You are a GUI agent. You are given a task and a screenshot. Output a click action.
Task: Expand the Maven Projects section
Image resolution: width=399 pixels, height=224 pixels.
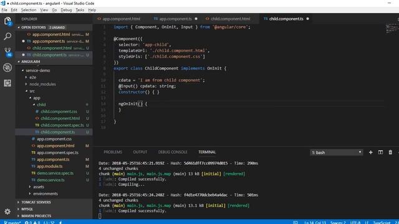[x=54, y=216]
